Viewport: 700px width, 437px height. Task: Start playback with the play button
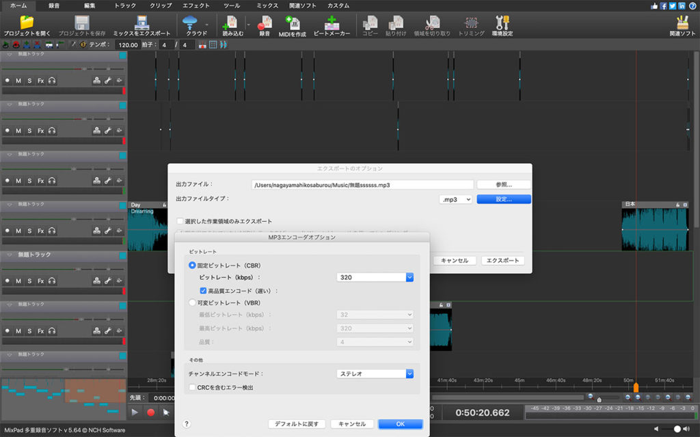[135, 412]
